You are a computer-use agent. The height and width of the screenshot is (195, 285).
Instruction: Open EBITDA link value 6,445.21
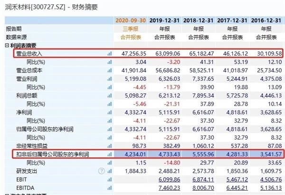click(237, 188)
